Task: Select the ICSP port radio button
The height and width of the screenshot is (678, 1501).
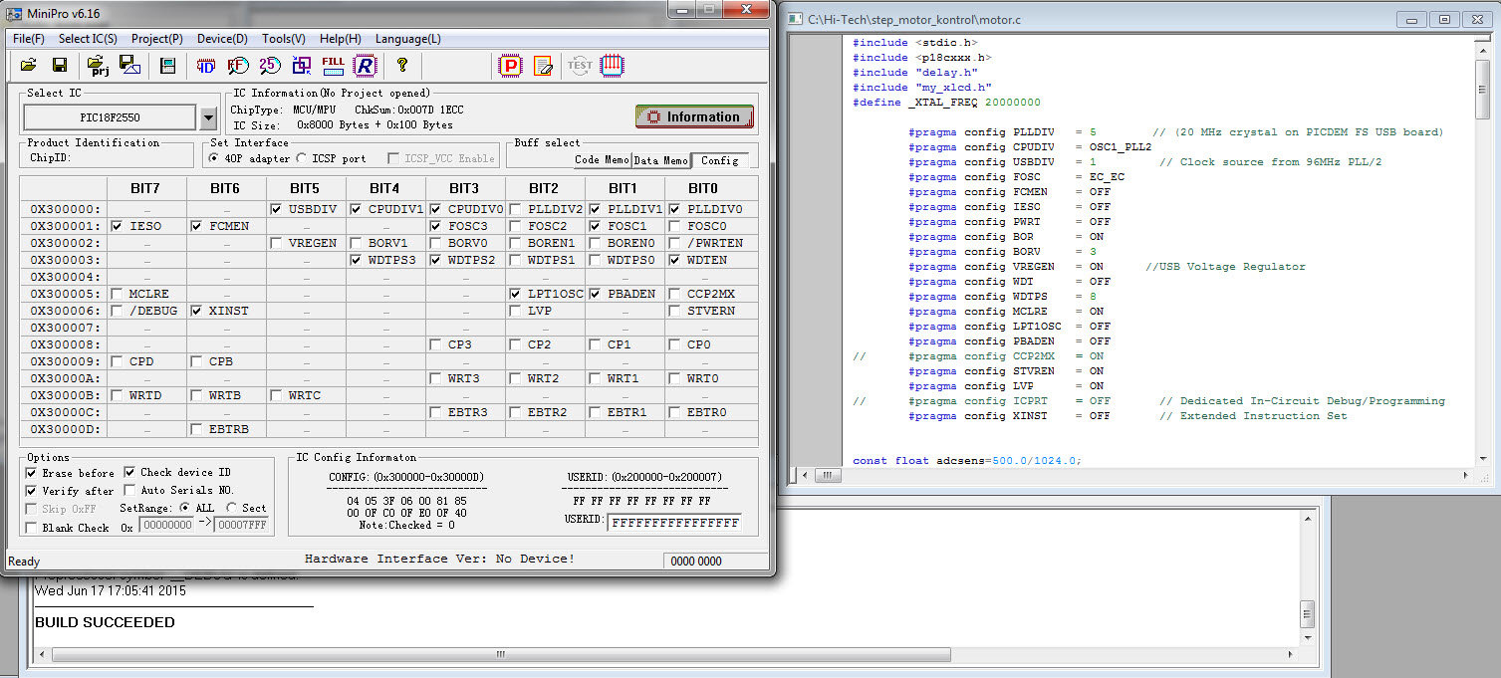Action: click(x=301, y=158)
